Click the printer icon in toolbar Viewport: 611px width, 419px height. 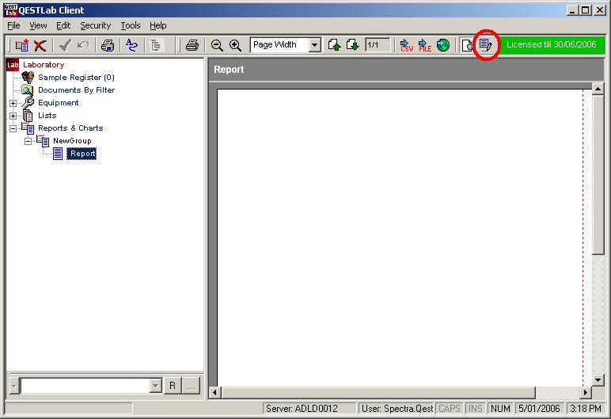click(x=192, y=46)
